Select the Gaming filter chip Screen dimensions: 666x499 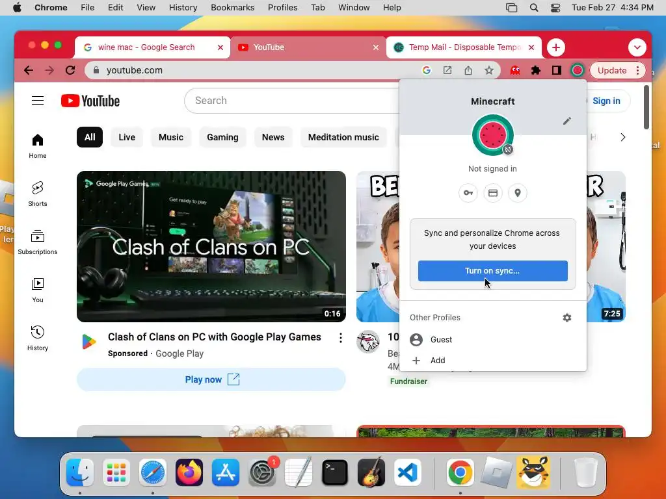tap(222, 137)
